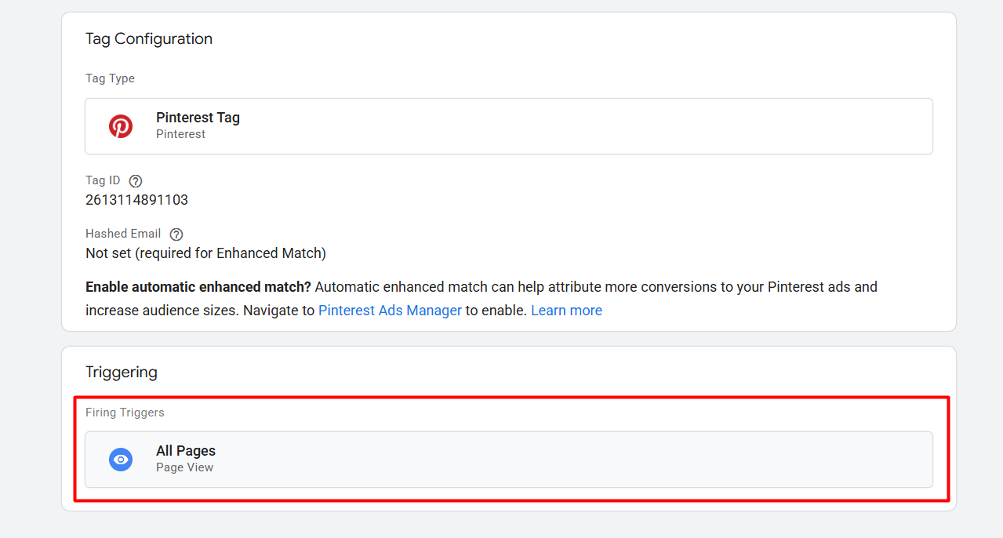Click 'Pinterest' vendor subtitle under tag name
Screen dimensions: 1003x538
[180, 134]
